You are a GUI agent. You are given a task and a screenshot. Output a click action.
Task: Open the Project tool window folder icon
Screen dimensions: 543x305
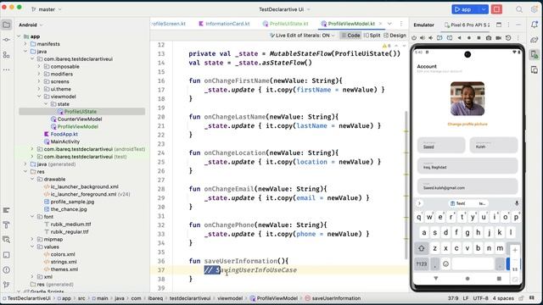6,25
